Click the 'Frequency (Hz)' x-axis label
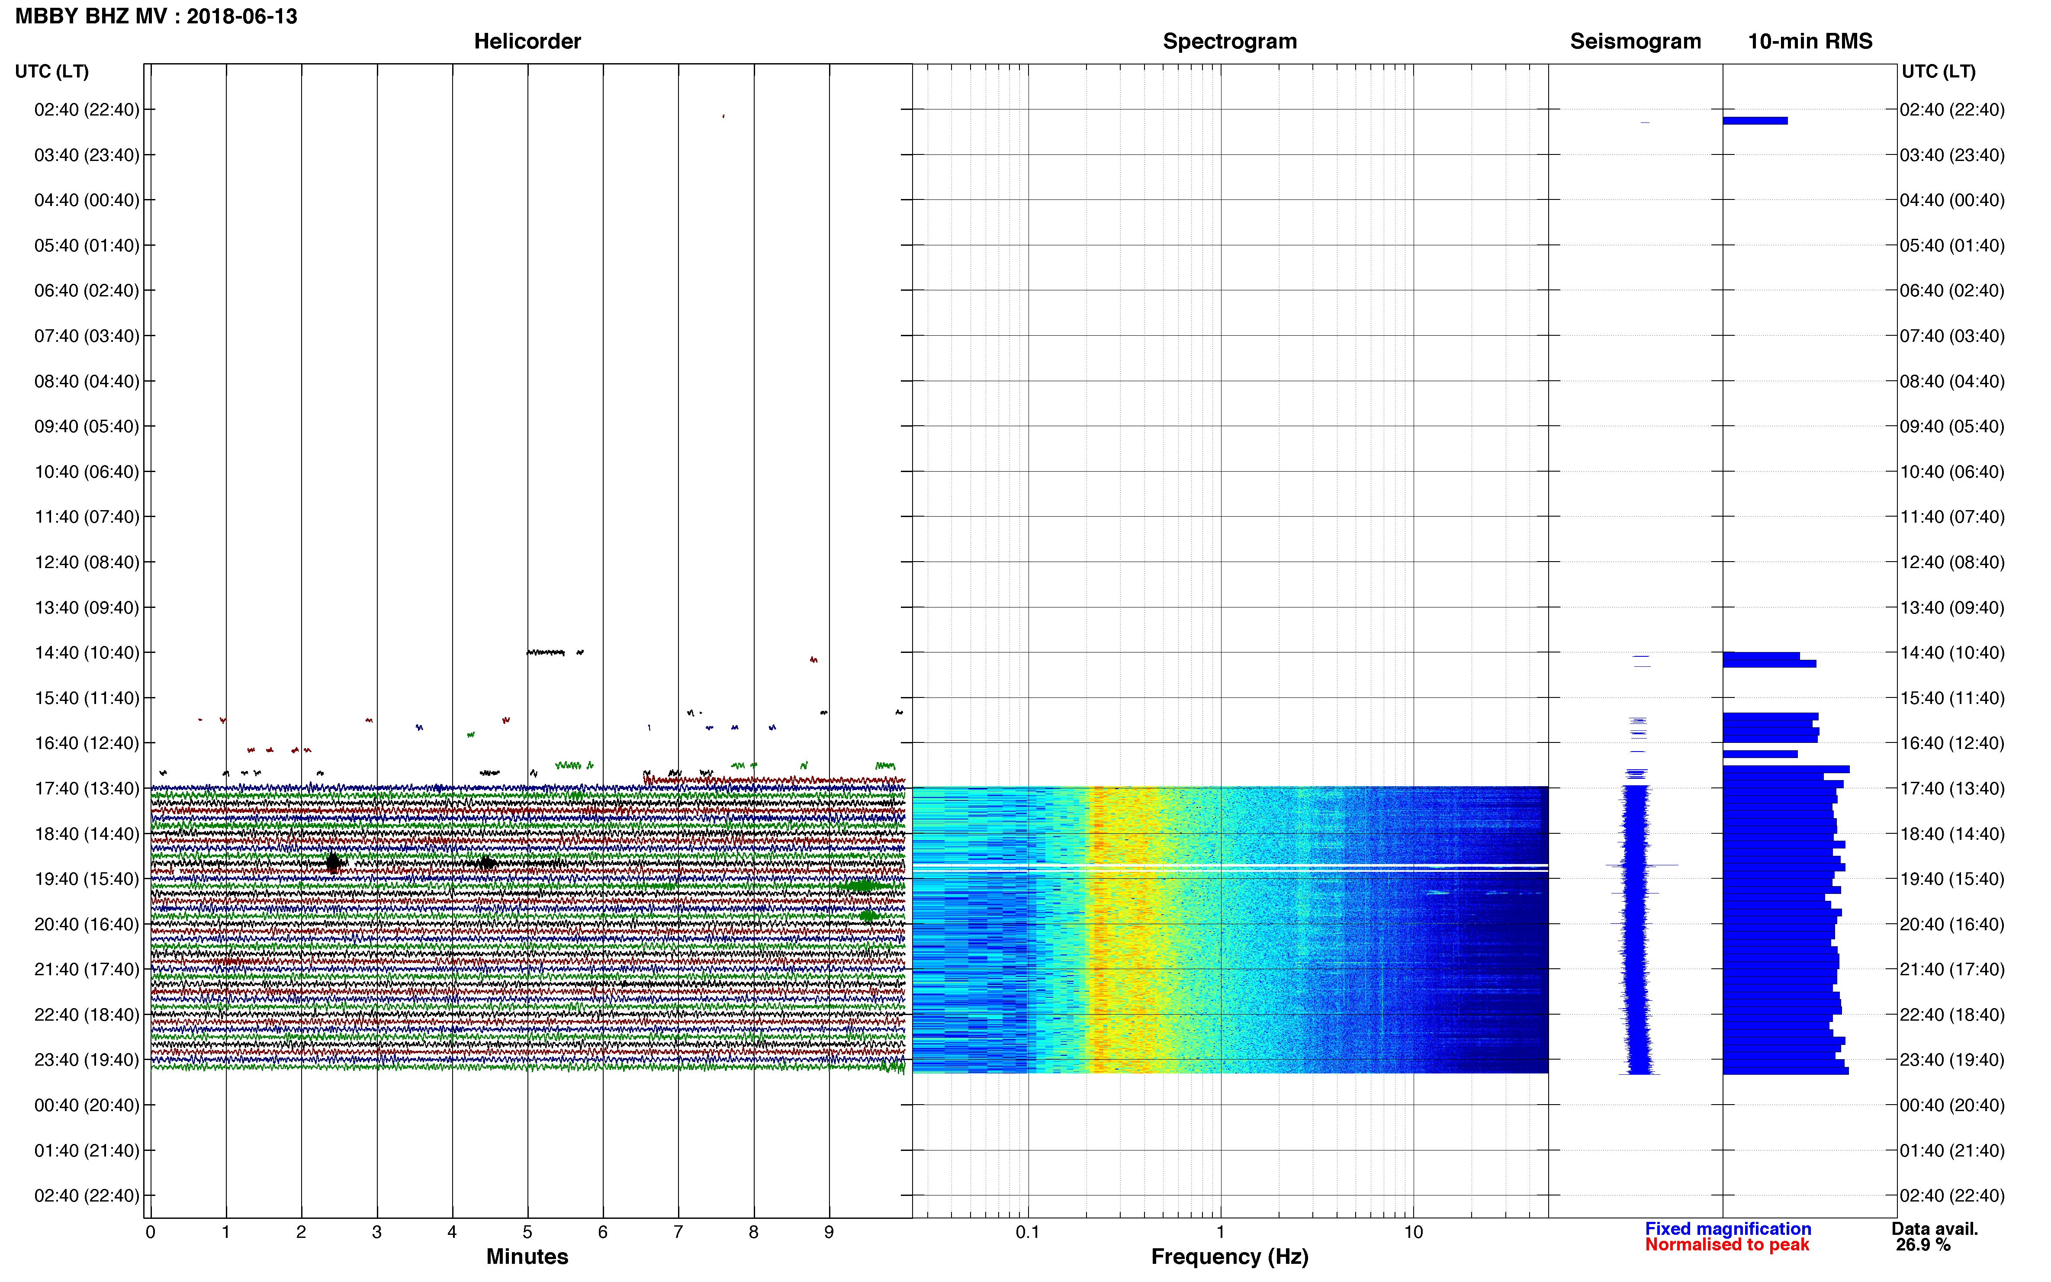Image resolution: width=2051 pixels, height=1282 pixels. tap(1229, 1256)
